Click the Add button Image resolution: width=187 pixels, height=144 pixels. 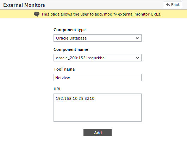coord(98,132)
